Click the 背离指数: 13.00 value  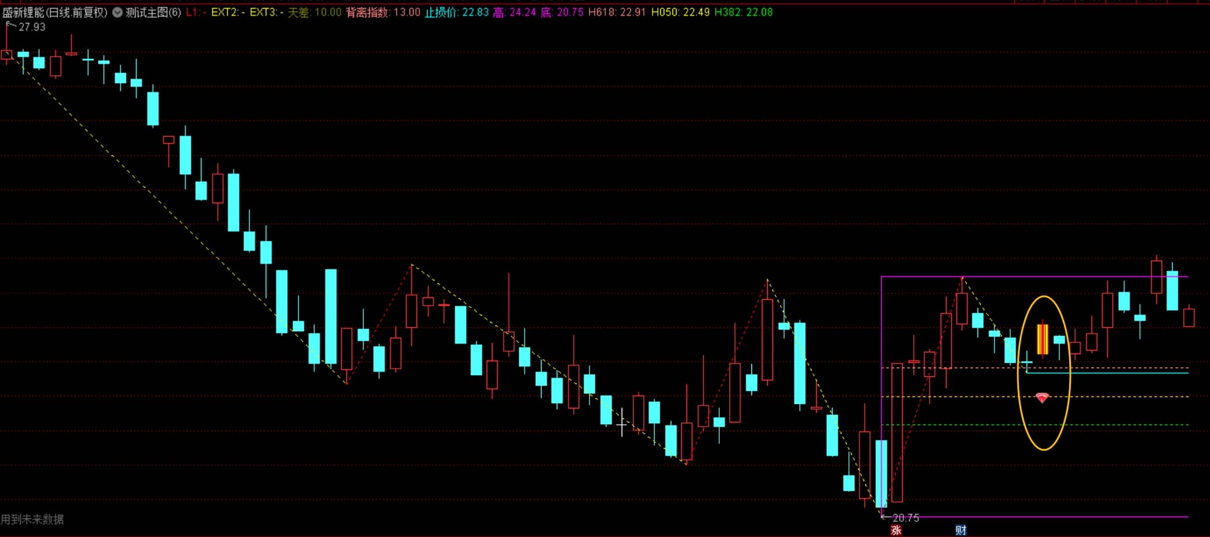pos(383,12)
